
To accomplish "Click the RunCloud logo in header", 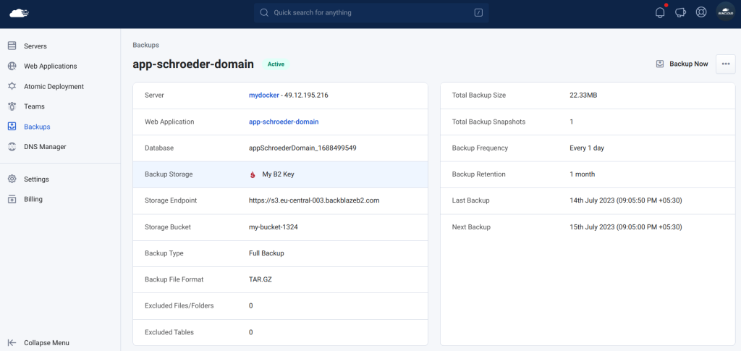I will pyautogui.click(x=20, y=13).
